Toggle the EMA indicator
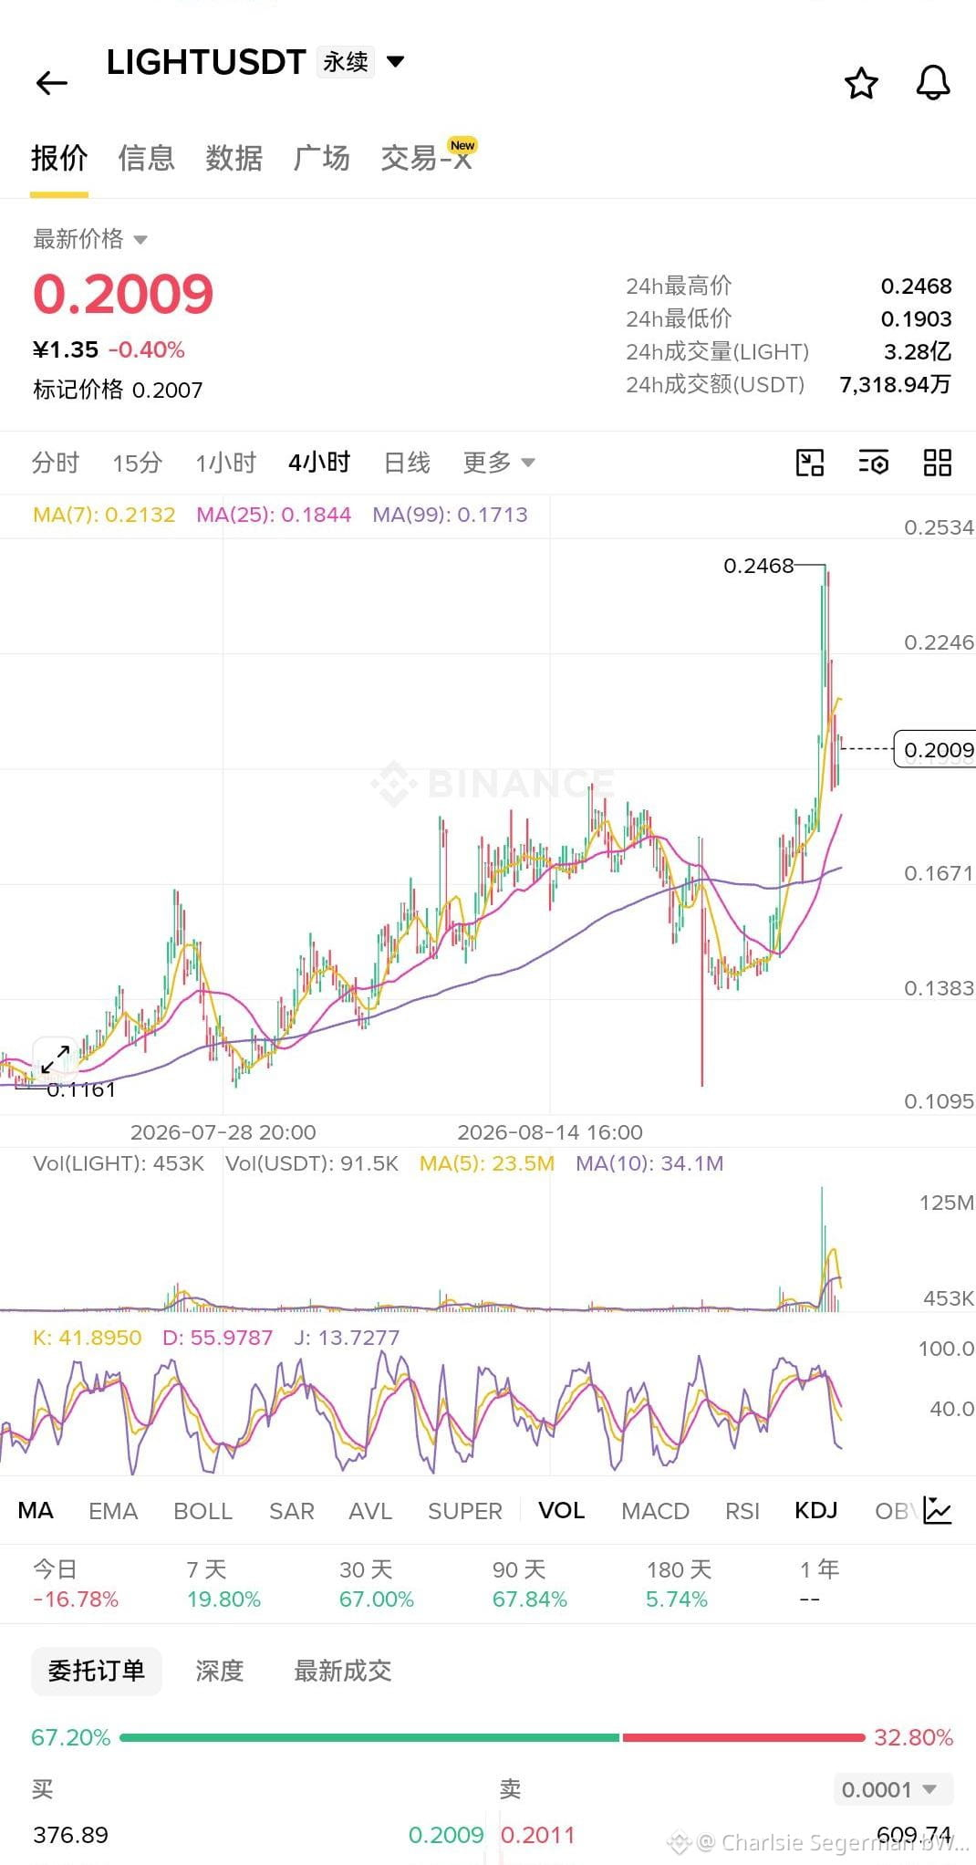 click(113, 1511)
